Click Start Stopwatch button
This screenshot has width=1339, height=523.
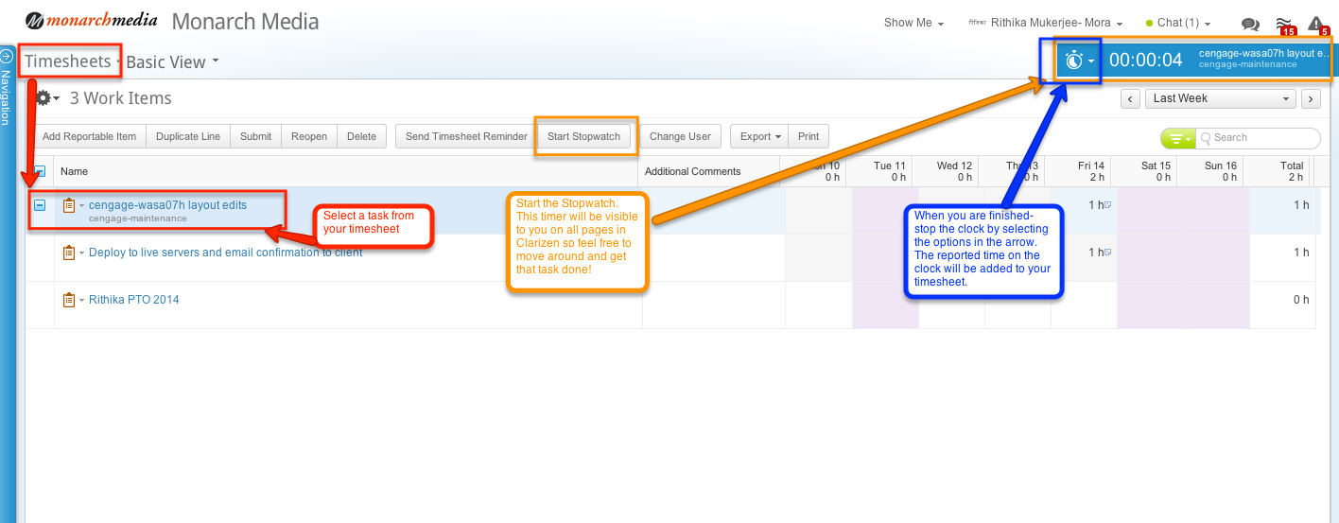click(x=583, y=136)
